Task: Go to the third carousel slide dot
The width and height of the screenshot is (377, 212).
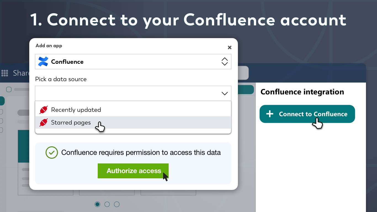Action: click(117, 204)
